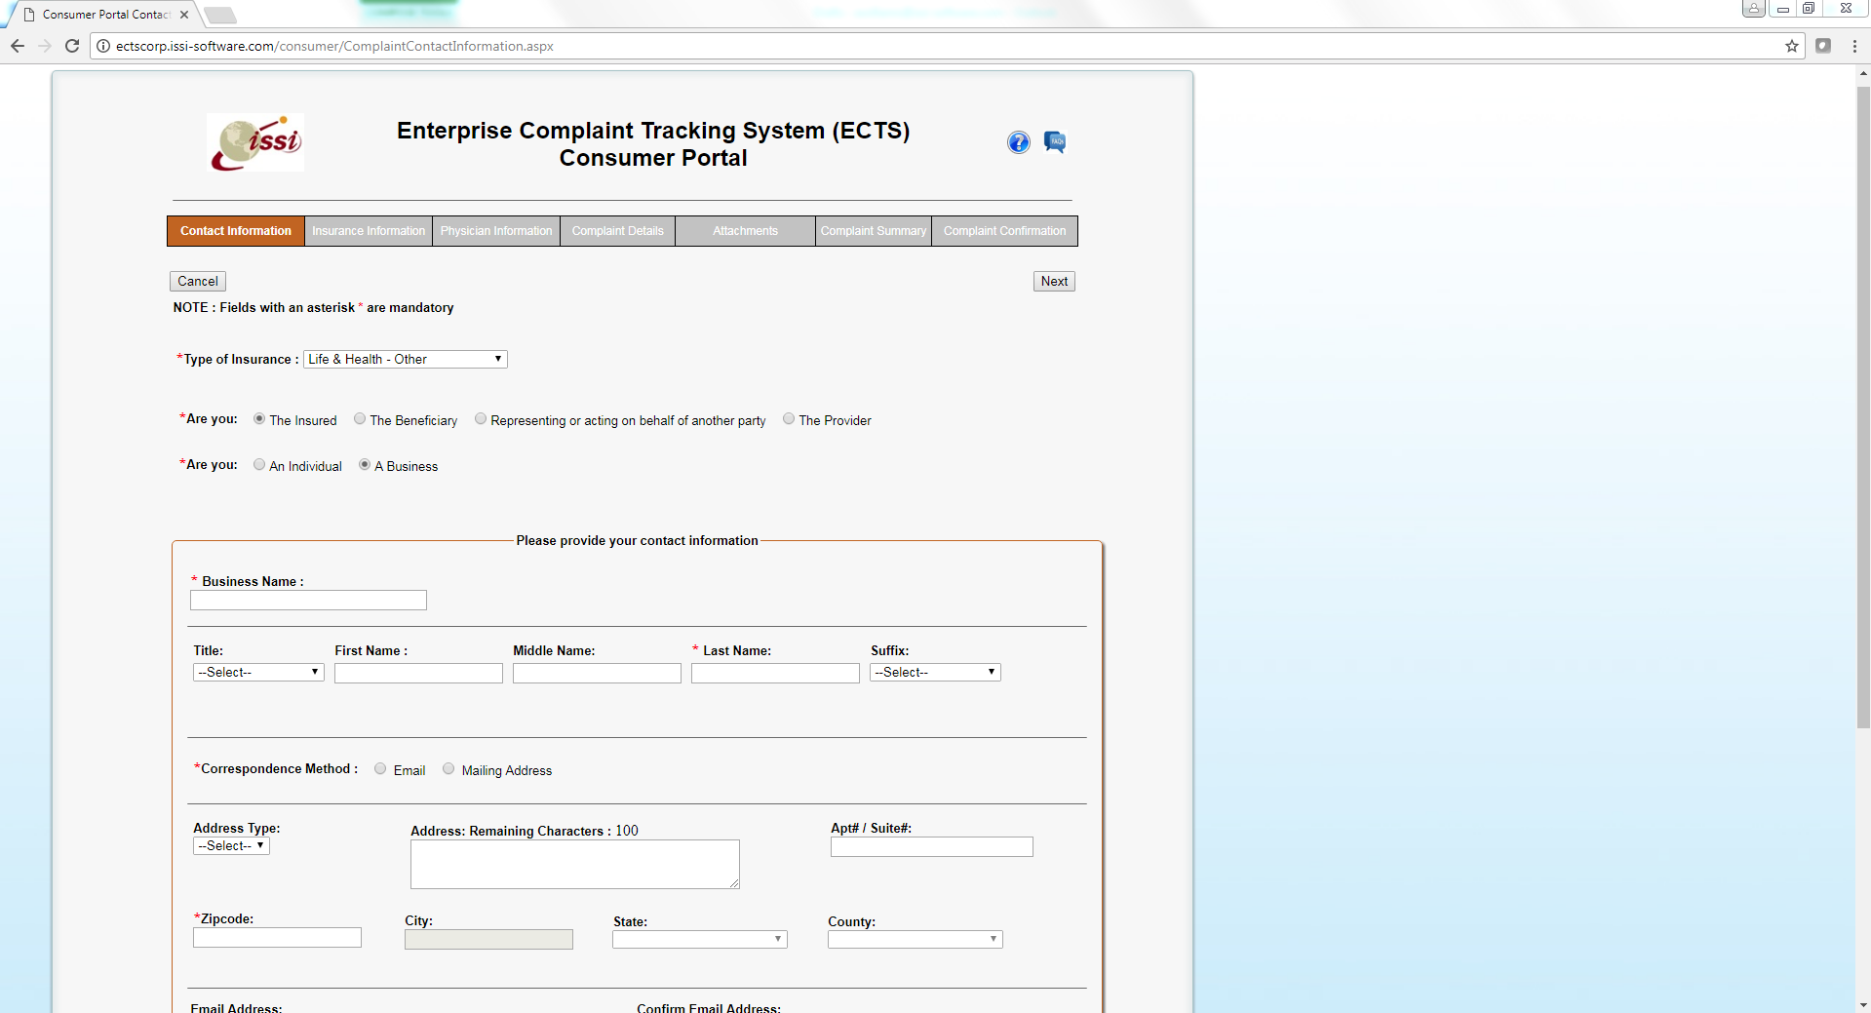This screenshot has height=1013, width=1871.
Task: Switch to Complaint Summary tab
Action: 874,231
